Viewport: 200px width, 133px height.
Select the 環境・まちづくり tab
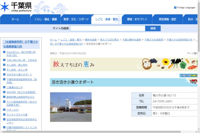(137, 19)
